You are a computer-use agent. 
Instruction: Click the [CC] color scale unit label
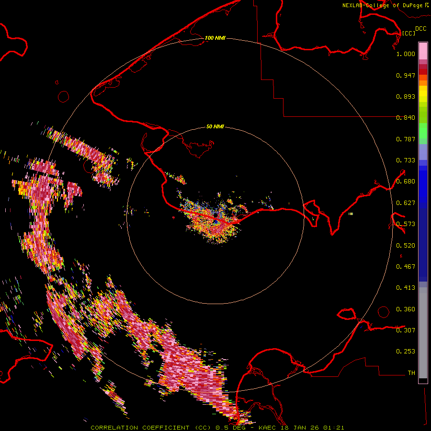(409, 33)
